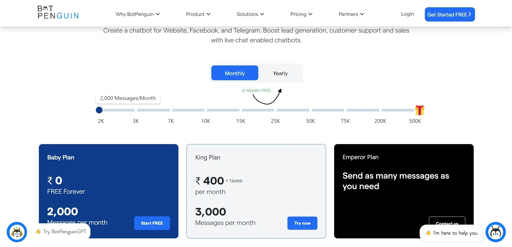Expand the Why BotPenguin dropdown
This screenshot has height=247, width=512.
tap(138, 14)
